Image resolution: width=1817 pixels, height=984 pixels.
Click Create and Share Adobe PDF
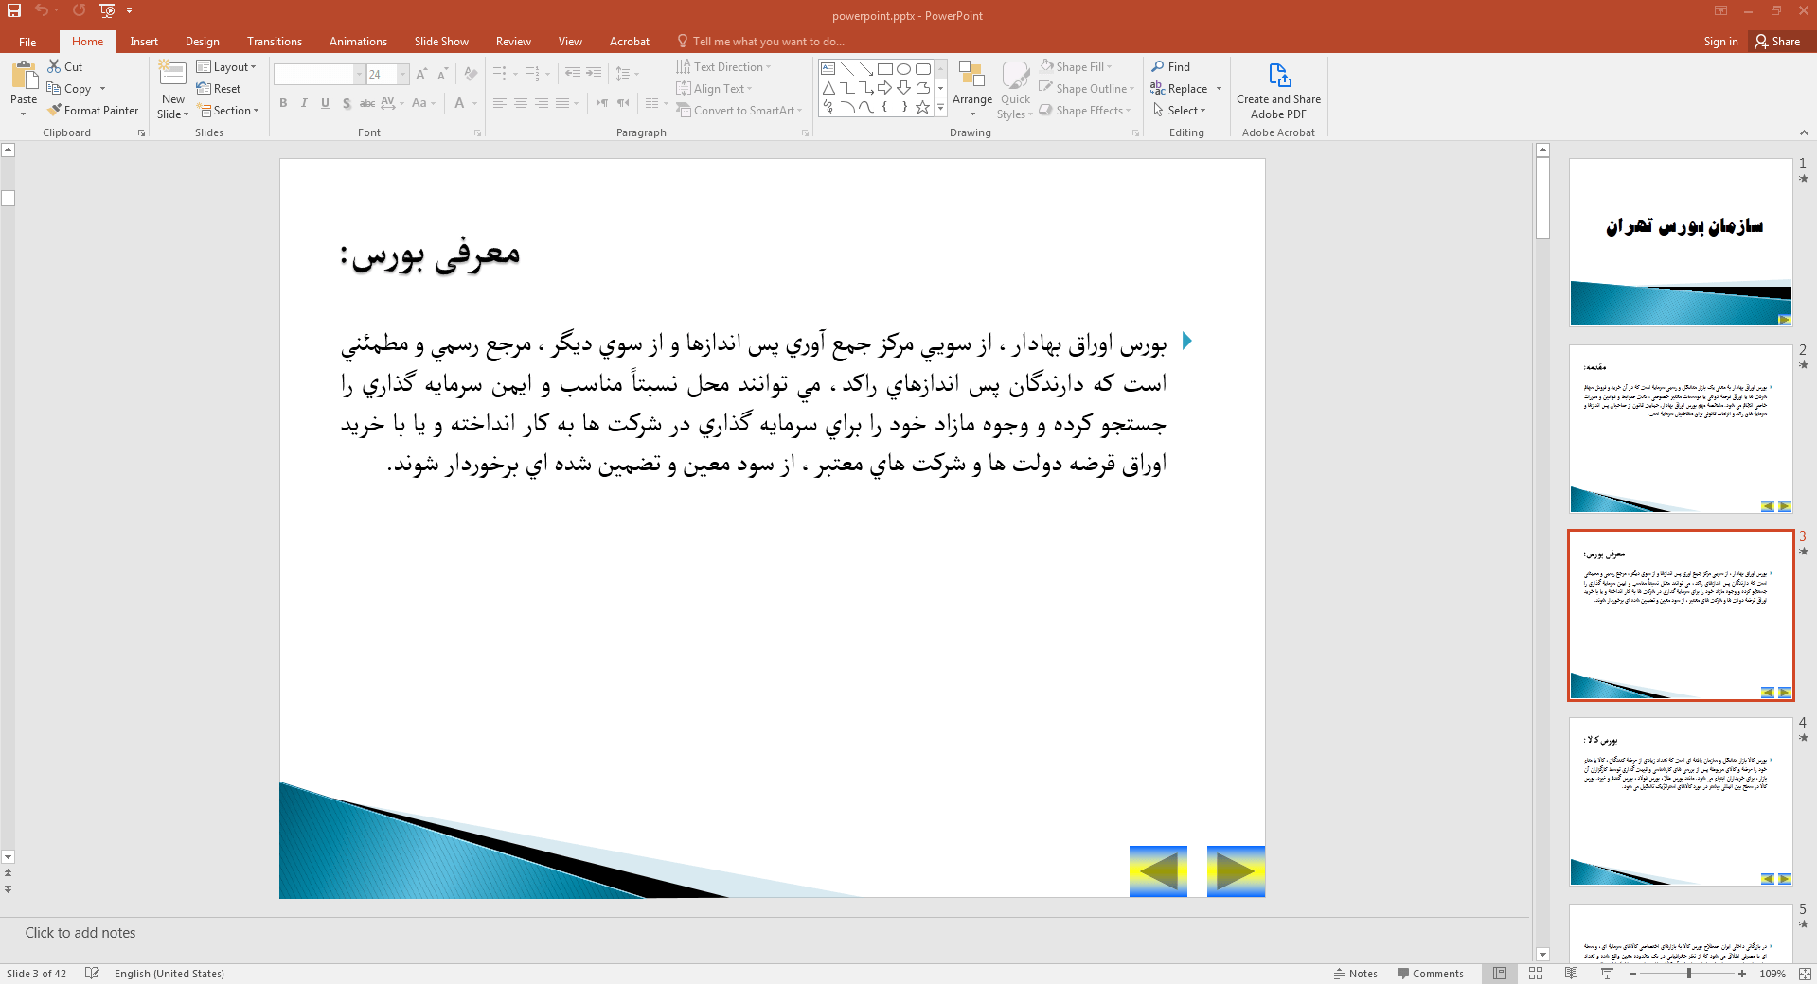tap(1278, 90)
